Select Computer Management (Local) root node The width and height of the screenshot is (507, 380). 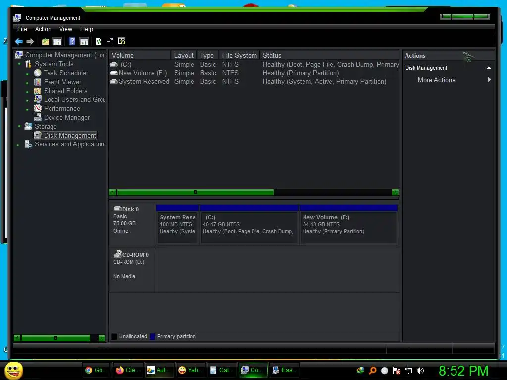65,55
